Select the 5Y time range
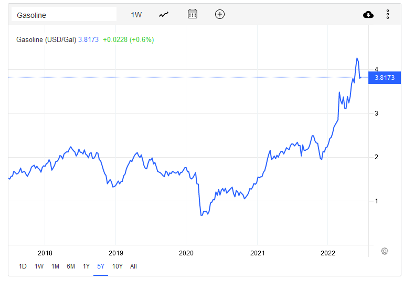414x289 pixels. click(101, 266)
